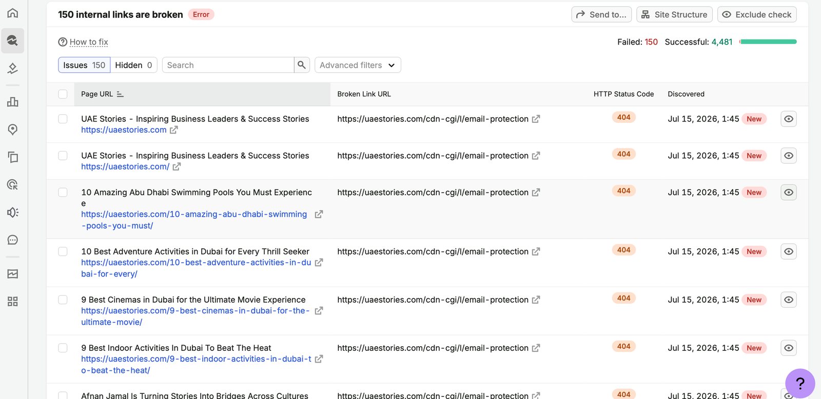Open the megaphone advertising sidebar icon
Viewport: 821px width, 399px height.
pos(13,212)
